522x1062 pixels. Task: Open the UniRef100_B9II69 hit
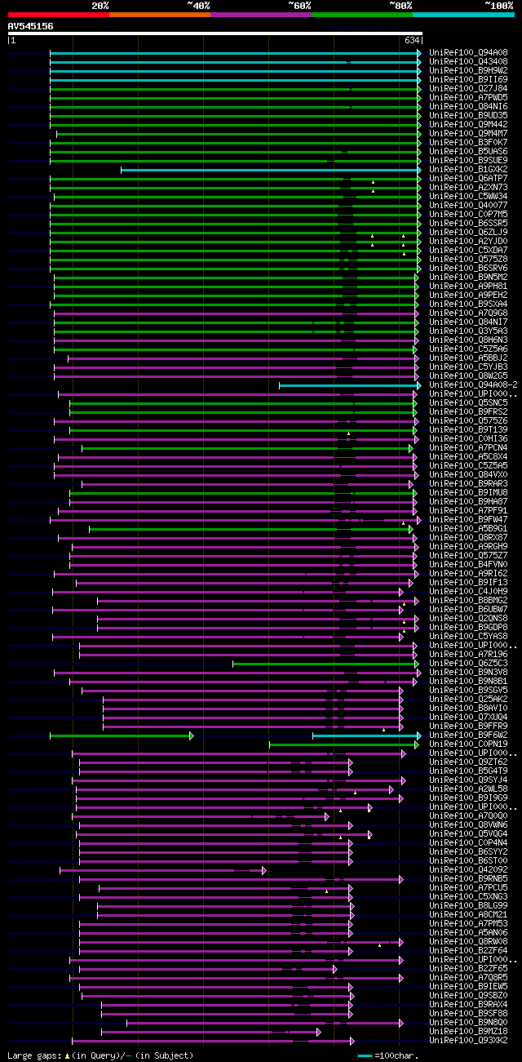[468, 79]
